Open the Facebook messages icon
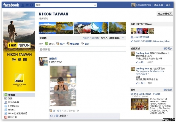176x122 pixels. [27, 5]
